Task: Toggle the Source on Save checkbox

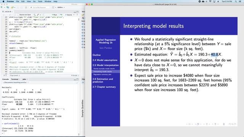Action: coord(18,15)
